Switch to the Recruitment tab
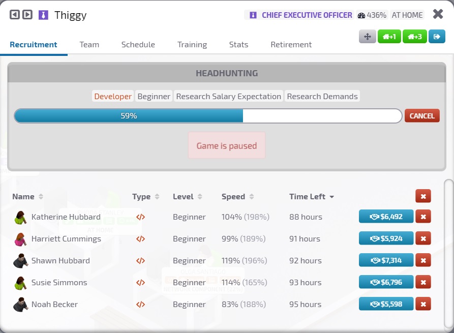This screenshot has height=333, width=454. coord(34,45)
